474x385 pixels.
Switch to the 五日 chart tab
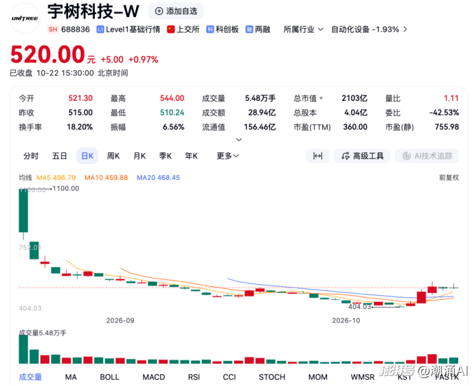click(60, 156)
